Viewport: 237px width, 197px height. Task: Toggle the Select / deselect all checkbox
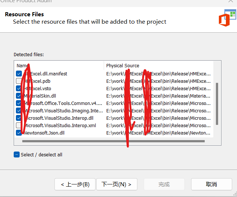coord(17,154)
